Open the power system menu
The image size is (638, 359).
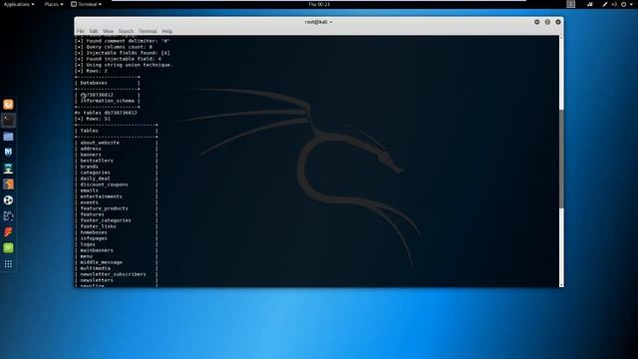coord(626,4)
